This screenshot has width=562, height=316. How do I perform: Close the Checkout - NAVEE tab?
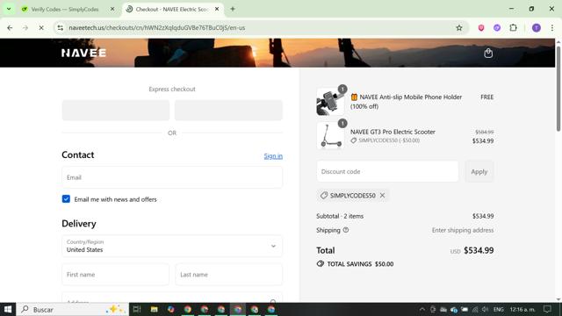point(217,9)
